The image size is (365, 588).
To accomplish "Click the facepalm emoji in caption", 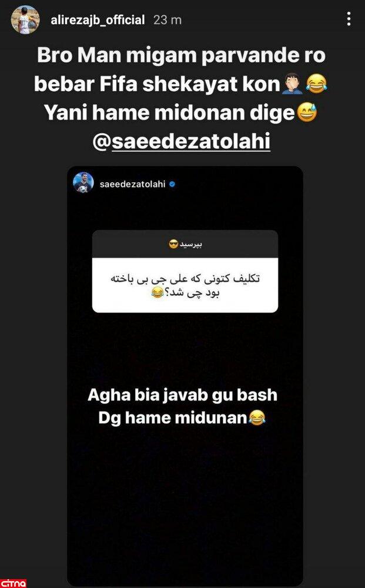I will click(x=292, y=83).
